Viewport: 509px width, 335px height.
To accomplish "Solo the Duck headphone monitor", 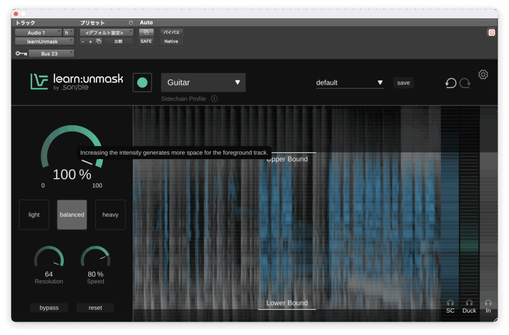I will 469,303.
